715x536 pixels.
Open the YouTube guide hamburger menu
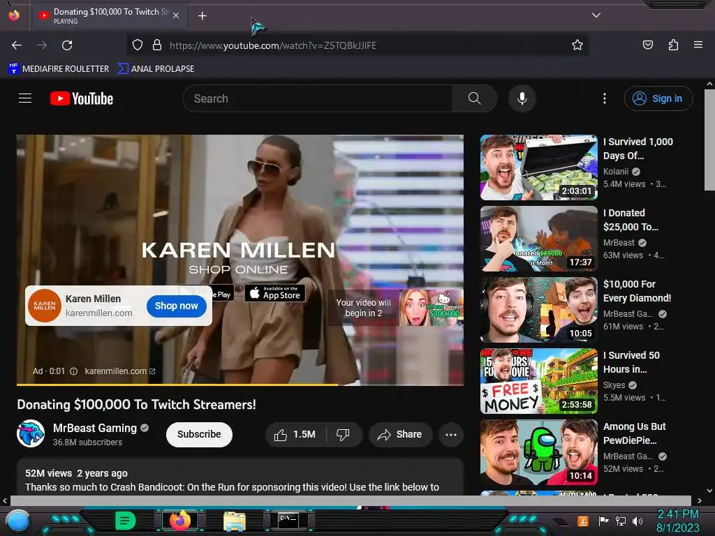(25, 98)
